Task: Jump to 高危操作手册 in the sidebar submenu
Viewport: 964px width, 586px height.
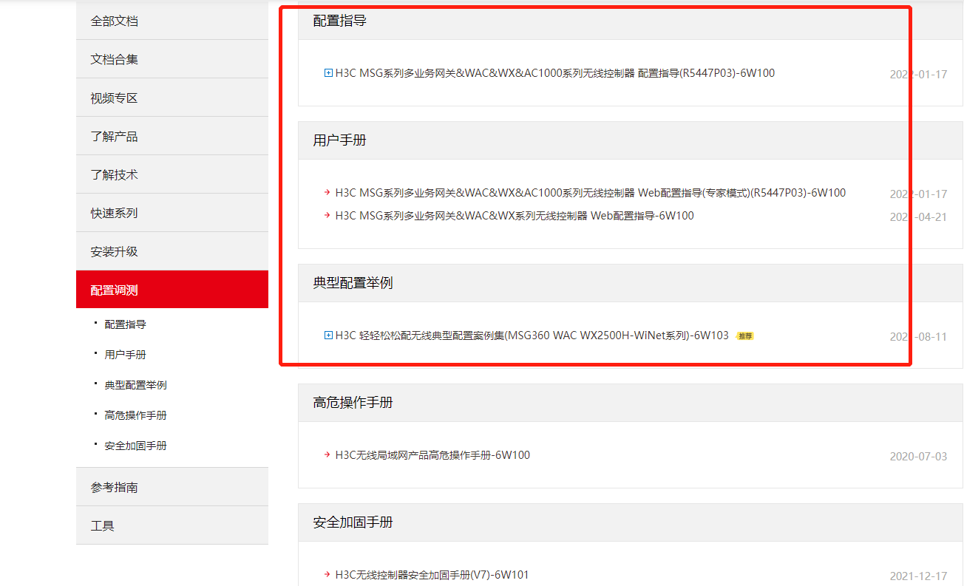Action: tap(136, 415)
